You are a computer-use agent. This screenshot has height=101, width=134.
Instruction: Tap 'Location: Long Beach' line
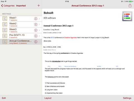pyautogui.click(x=51, y=30)
